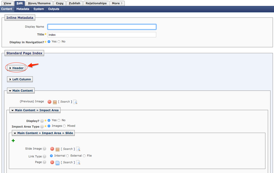Open the image chooser for Slide Image
Image resolution: width=274 pixels, height=173 pixels.
[x=58, y=149]
